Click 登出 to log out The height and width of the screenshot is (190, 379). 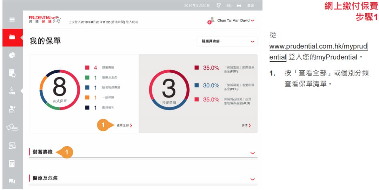click(251, 6)
